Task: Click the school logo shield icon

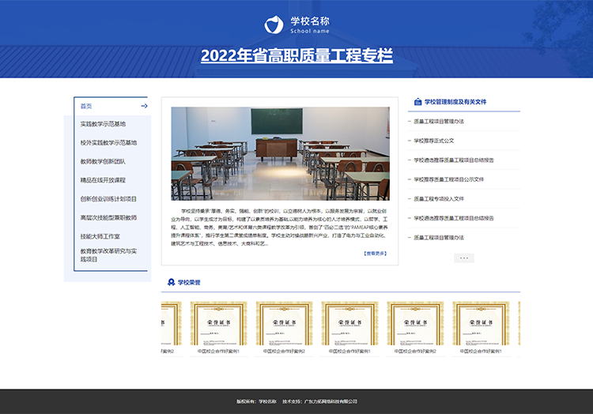Action: 274,24
